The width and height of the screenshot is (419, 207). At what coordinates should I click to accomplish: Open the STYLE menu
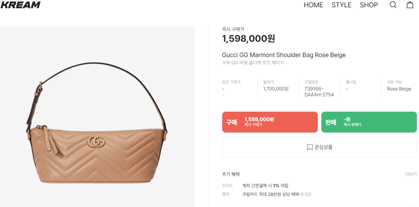point(341,5)
